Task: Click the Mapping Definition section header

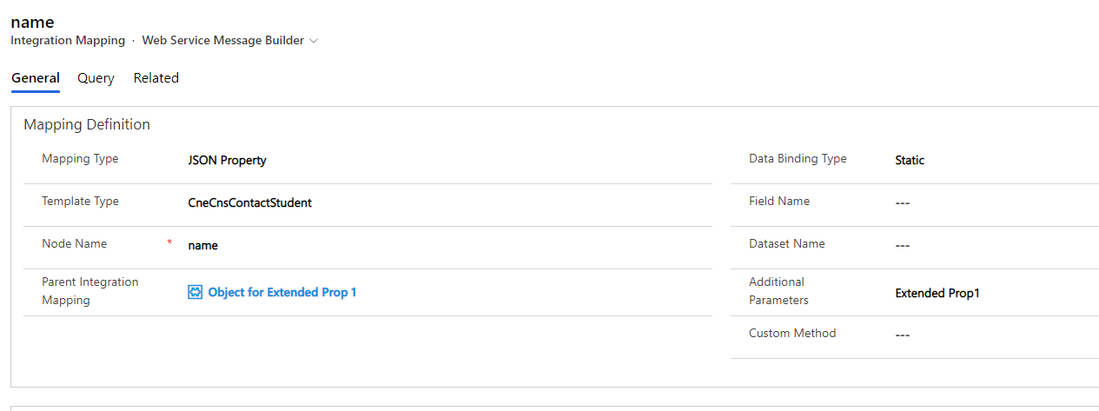Action: pos(87,125)
